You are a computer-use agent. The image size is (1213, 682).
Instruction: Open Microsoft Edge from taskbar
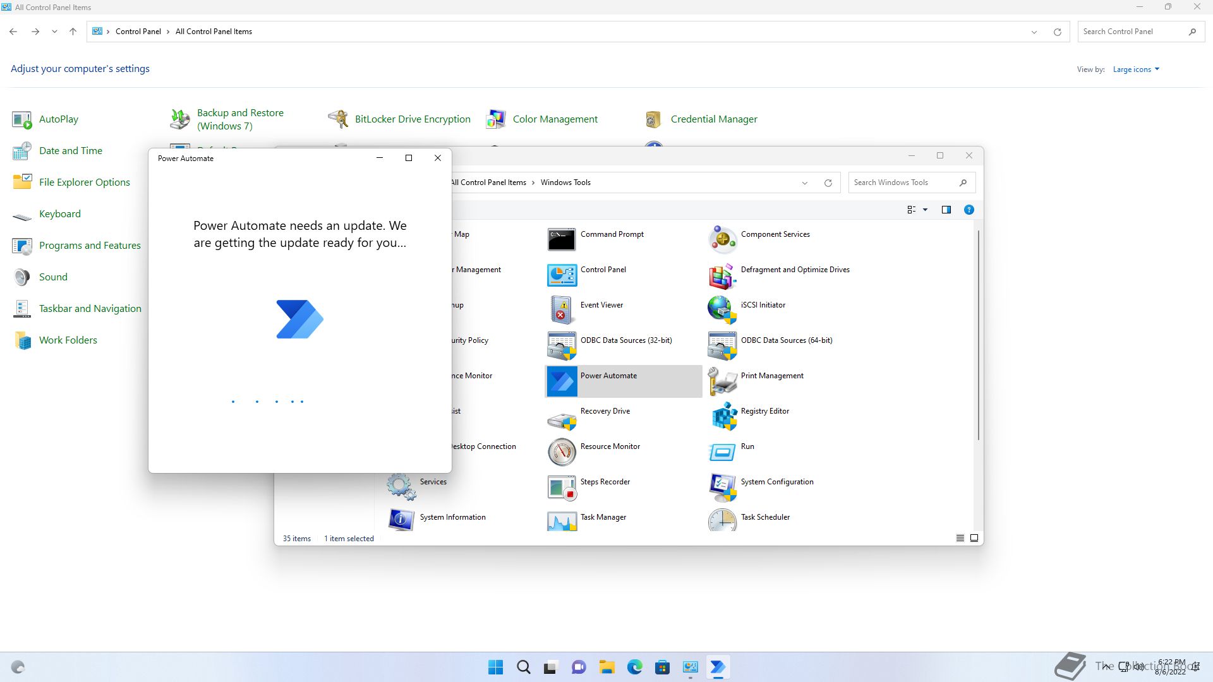635,667
